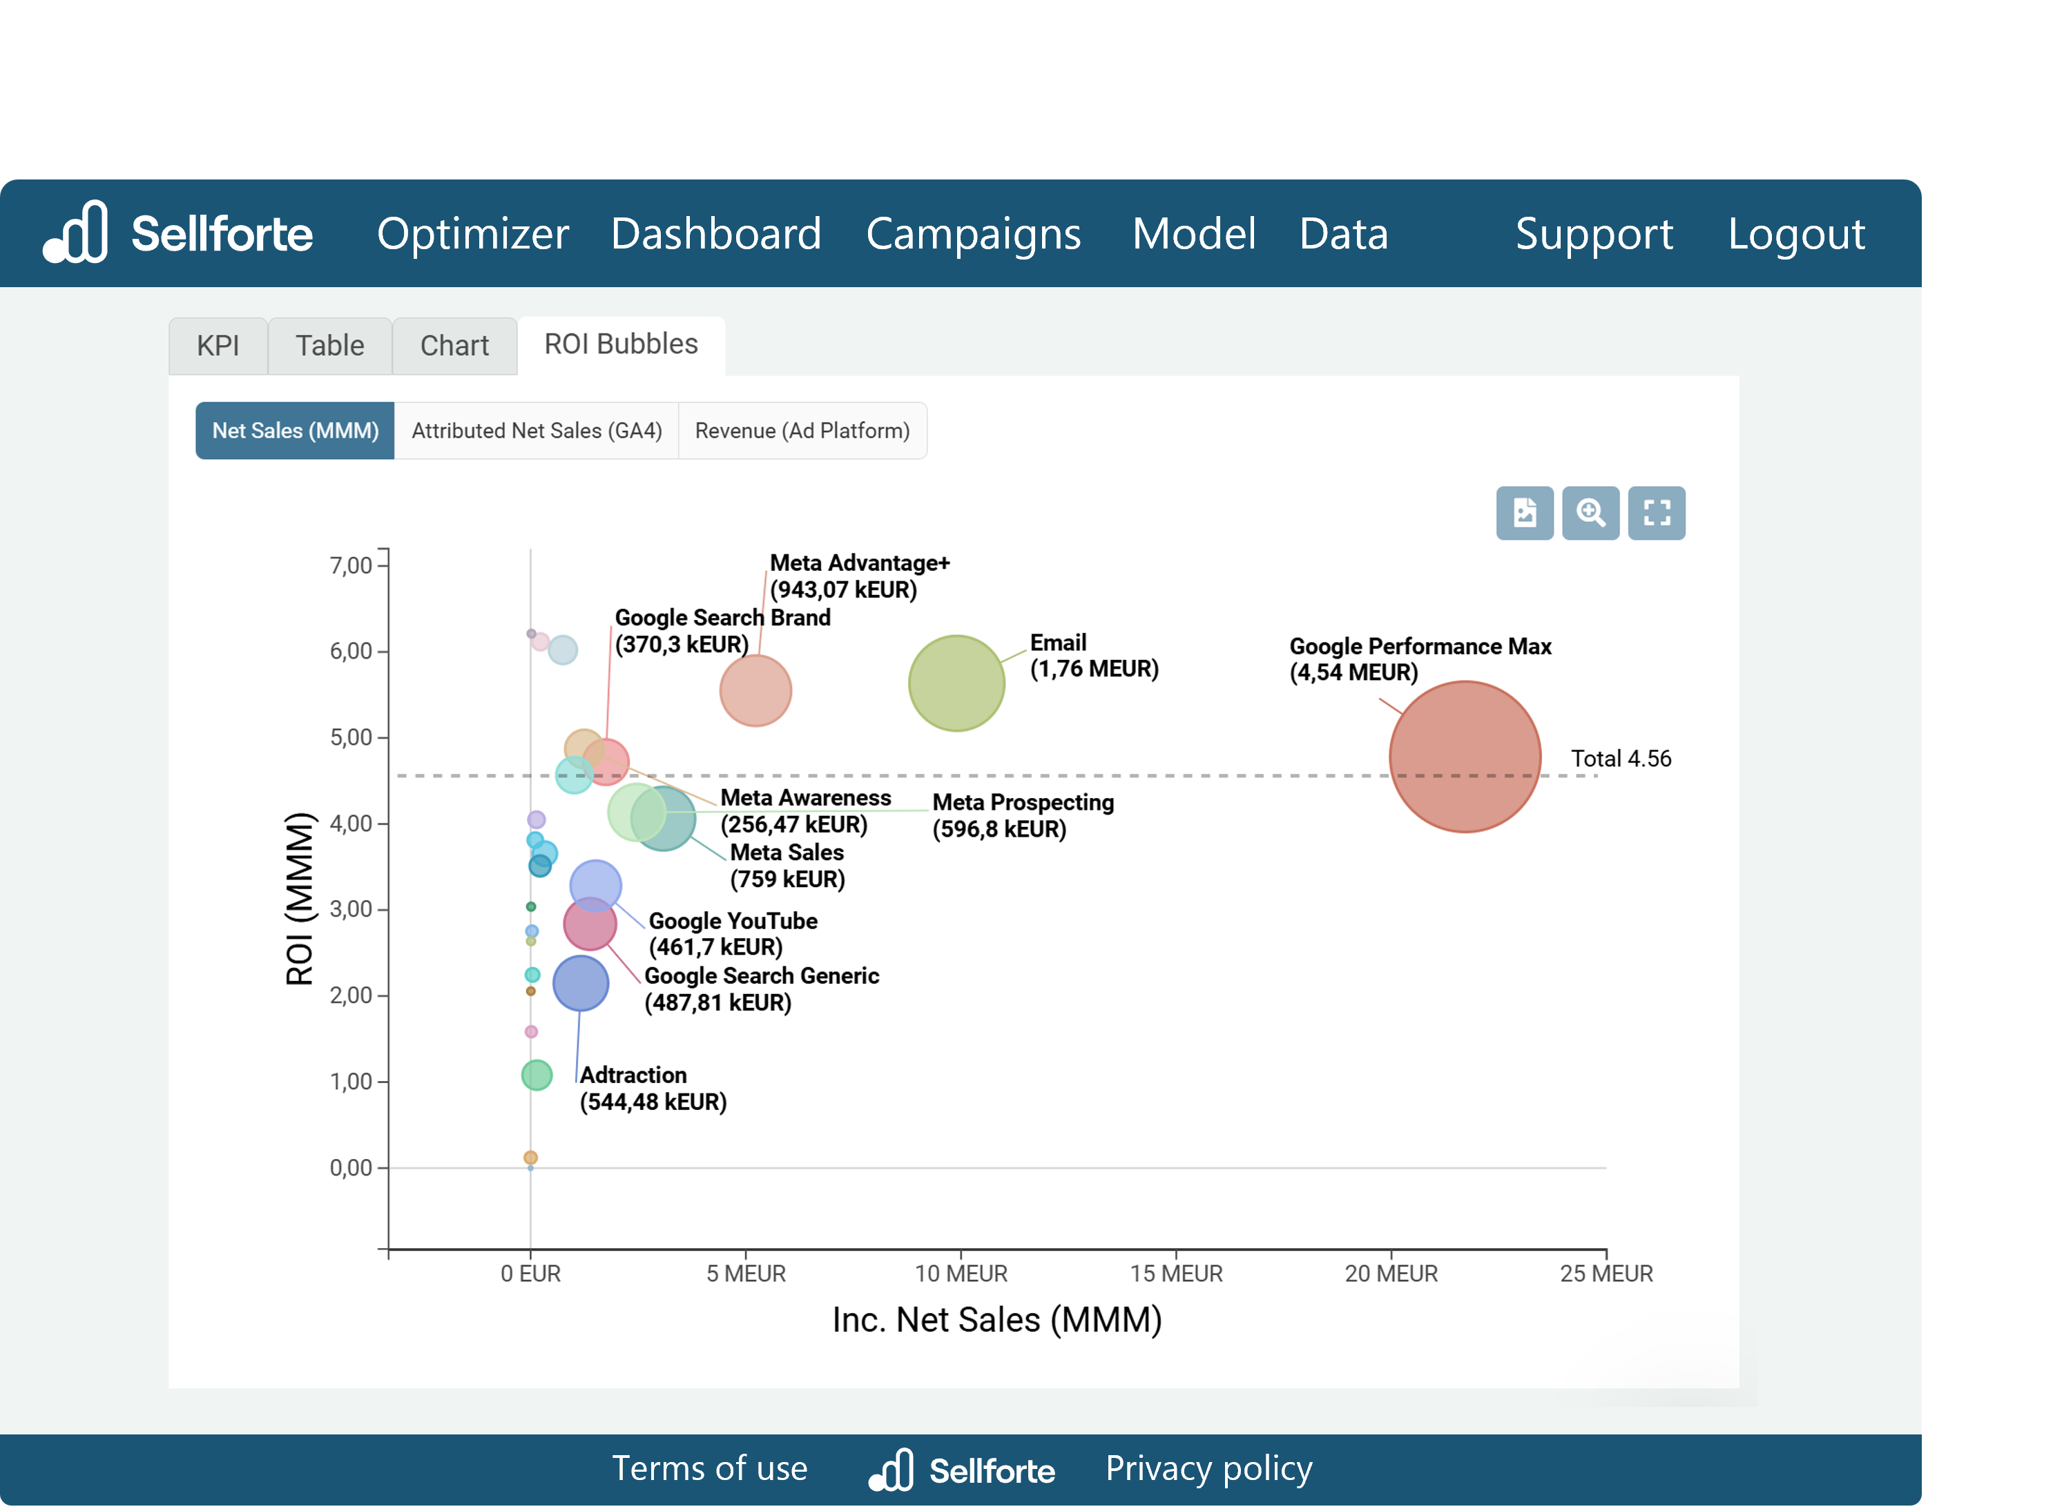Click the zoom magnifier chart icon
The height and width of the screenshot is (1509, 2053).
1590,512
